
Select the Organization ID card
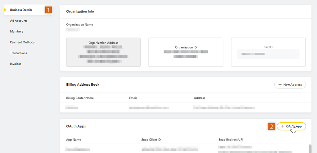pyautogui.click(x=186, y=52)
